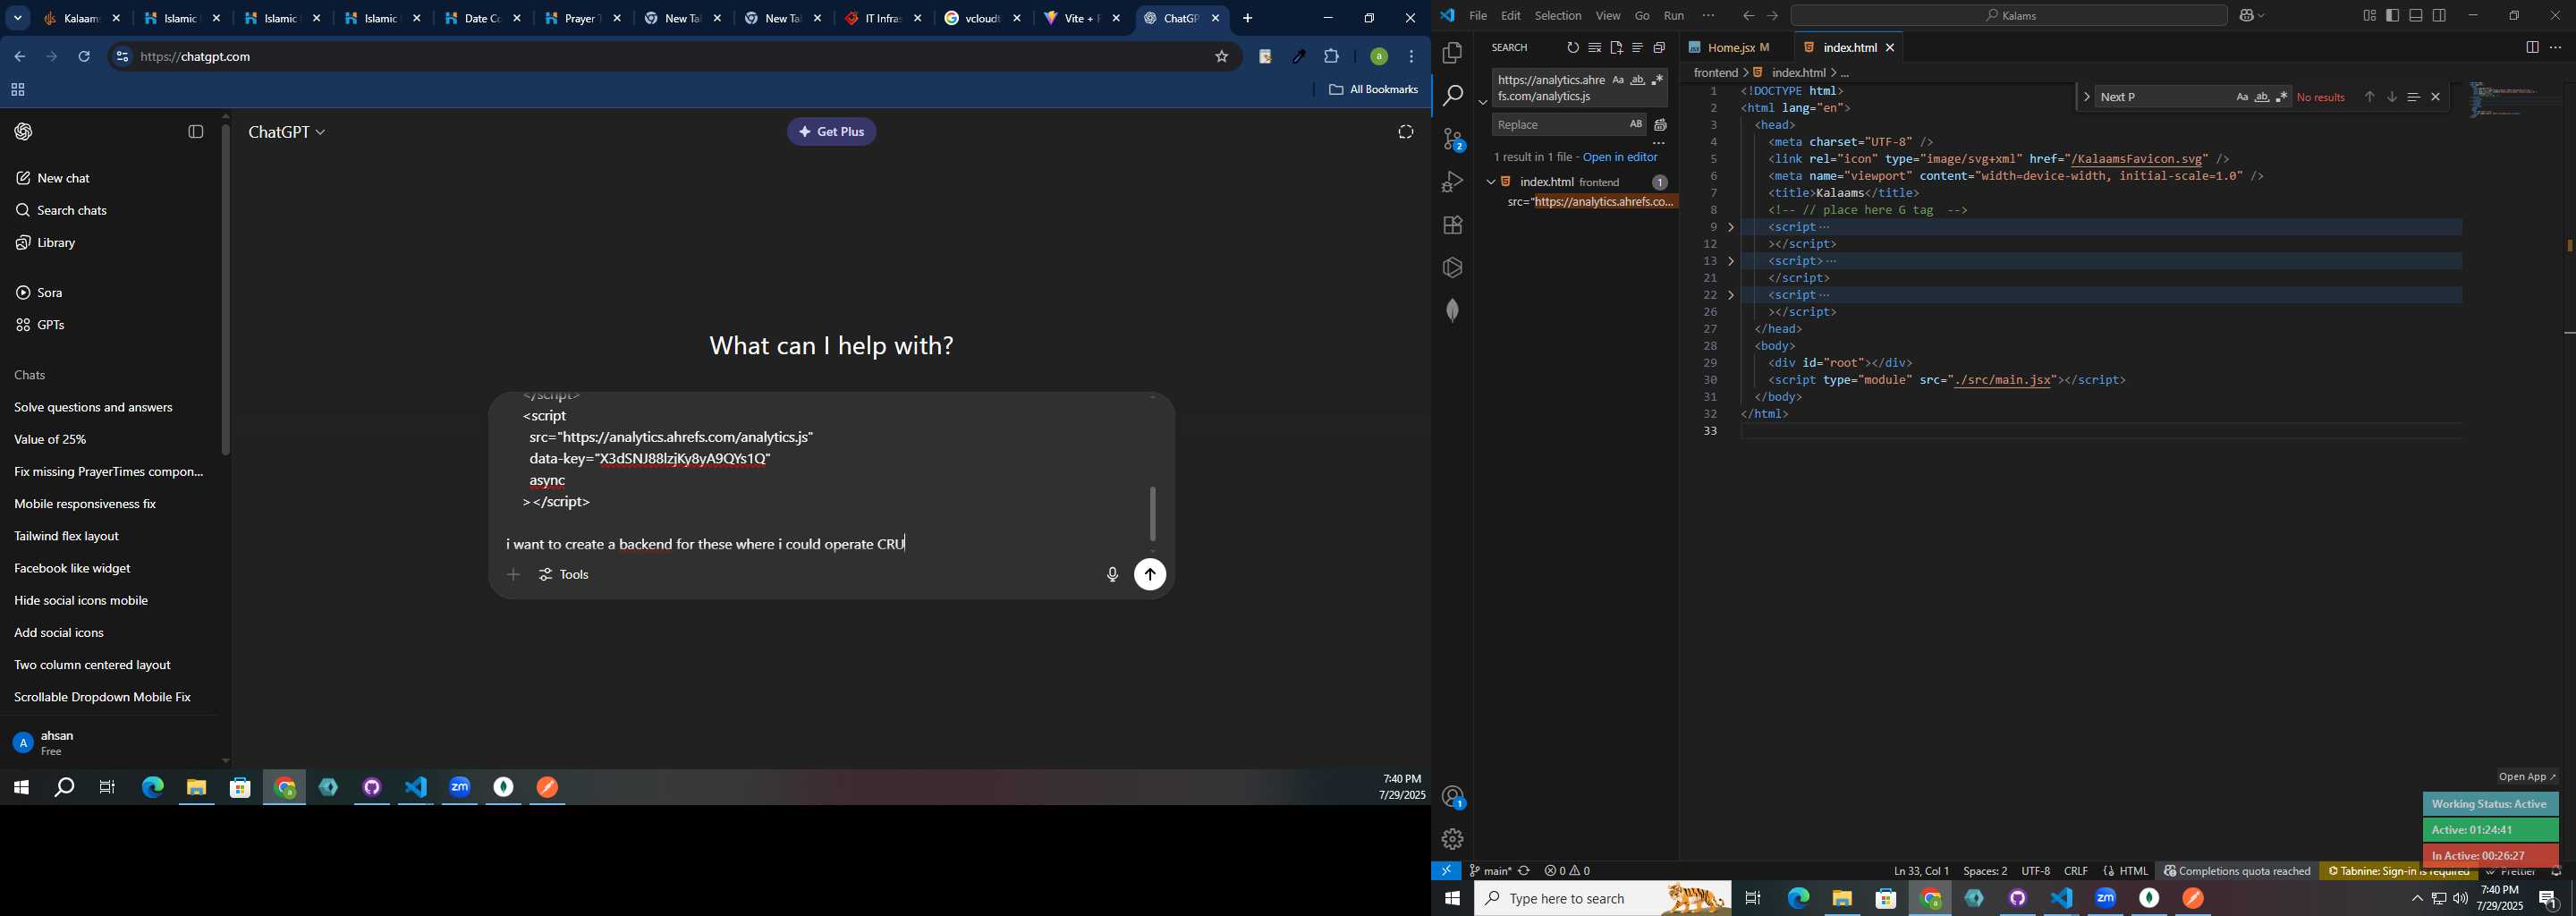Expand folded script block on line 22
The image size is (2576, 916).
[1731, 295]
